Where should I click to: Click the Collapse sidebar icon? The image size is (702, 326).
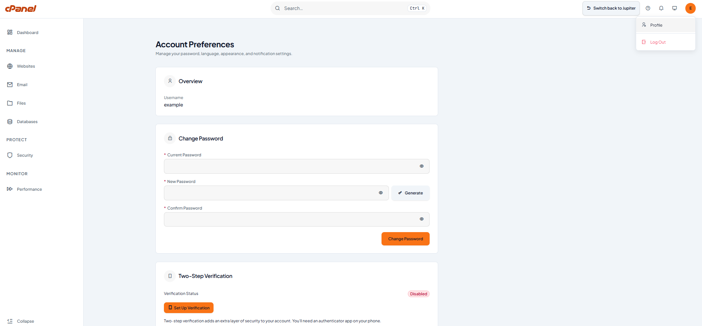(x=10, y=321)
